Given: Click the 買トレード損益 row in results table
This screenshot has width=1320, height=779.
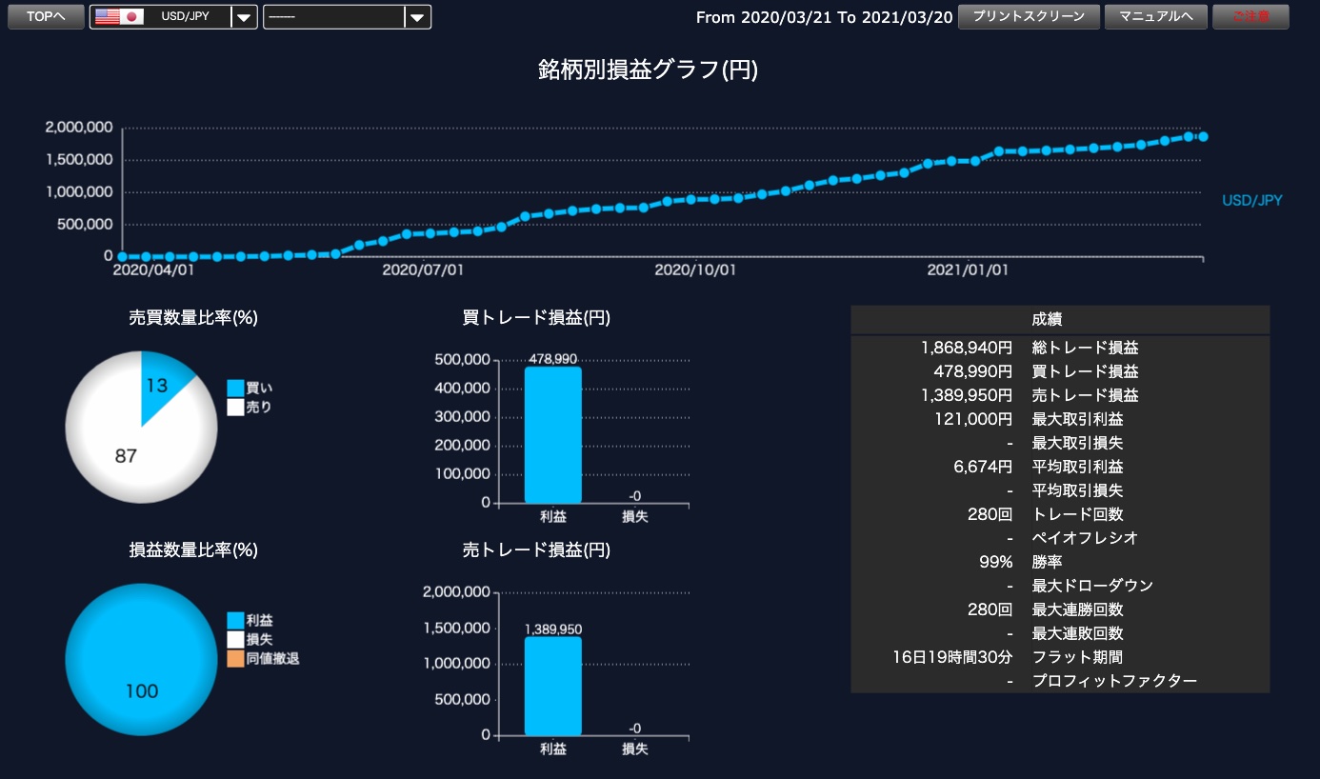Looking at the screenshot, I should (x=1059, y=371).
